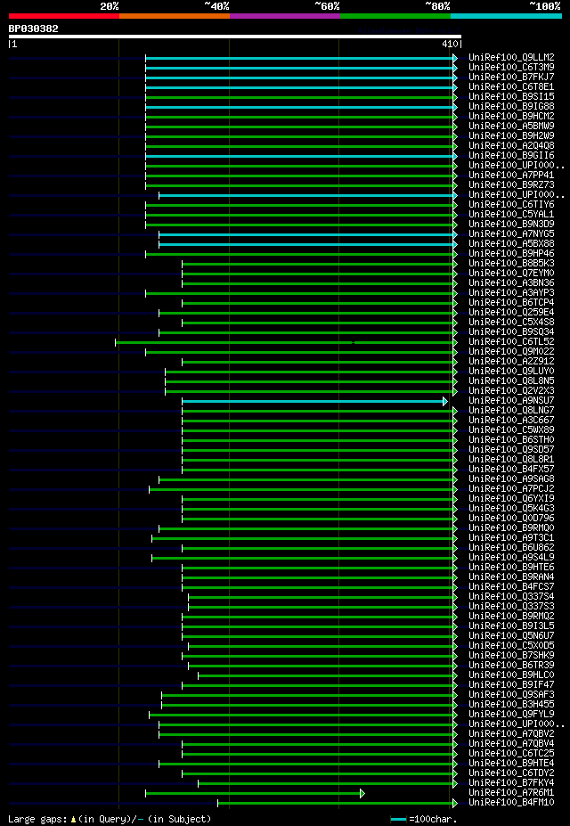Select label UniRef100_Q9SAF3
Screen dimensions: 570x826
click(x=511, y=695)
